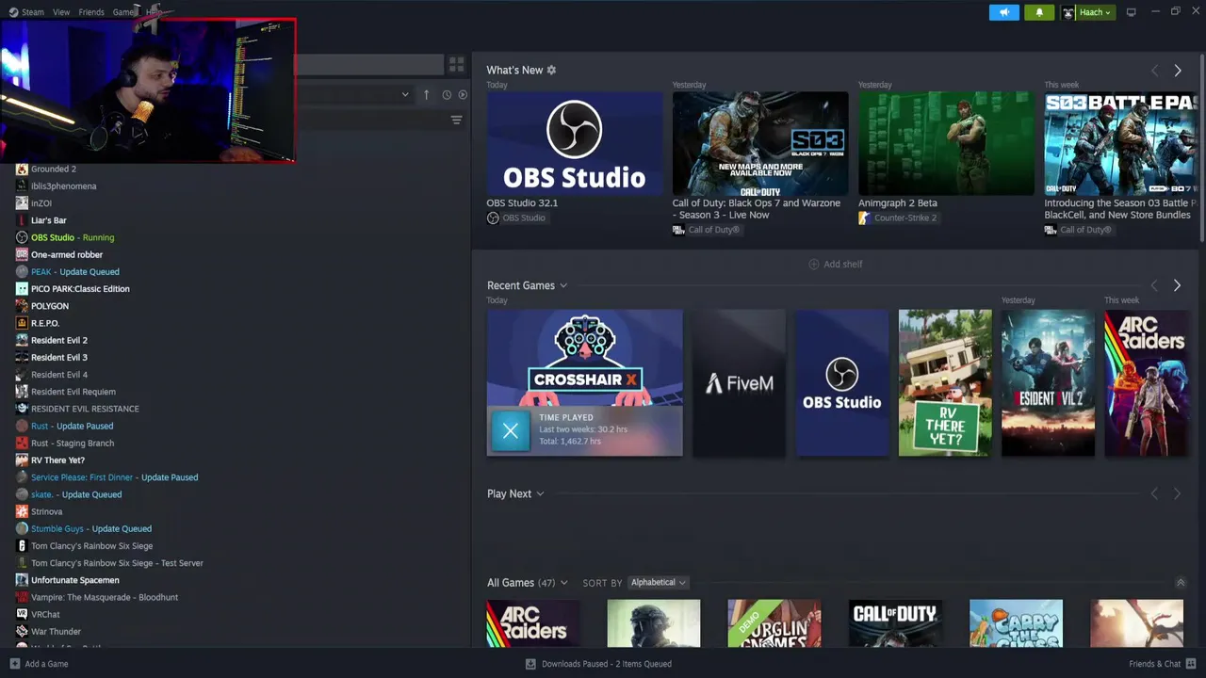The height and width of the screenshot is (678, 1206).
Task: Open the Games menu
Action: (124, 12)
